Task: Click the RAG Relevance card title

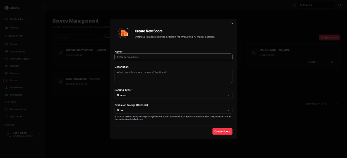Action: 76,79
